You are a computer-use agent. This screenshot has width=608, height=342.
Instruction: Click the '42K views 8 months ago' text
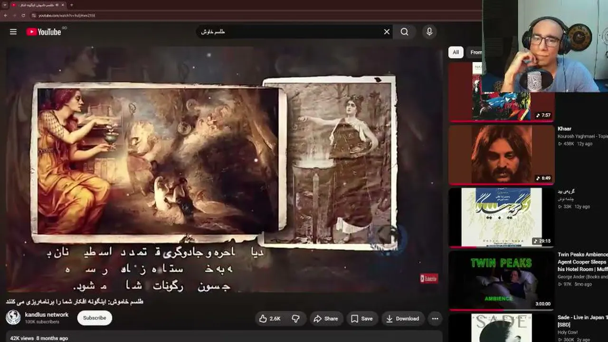(39, 338)
